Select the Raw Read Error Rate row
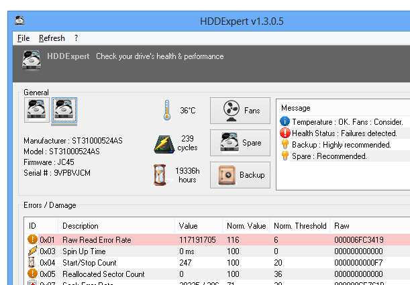 click(x=217, y=240)
